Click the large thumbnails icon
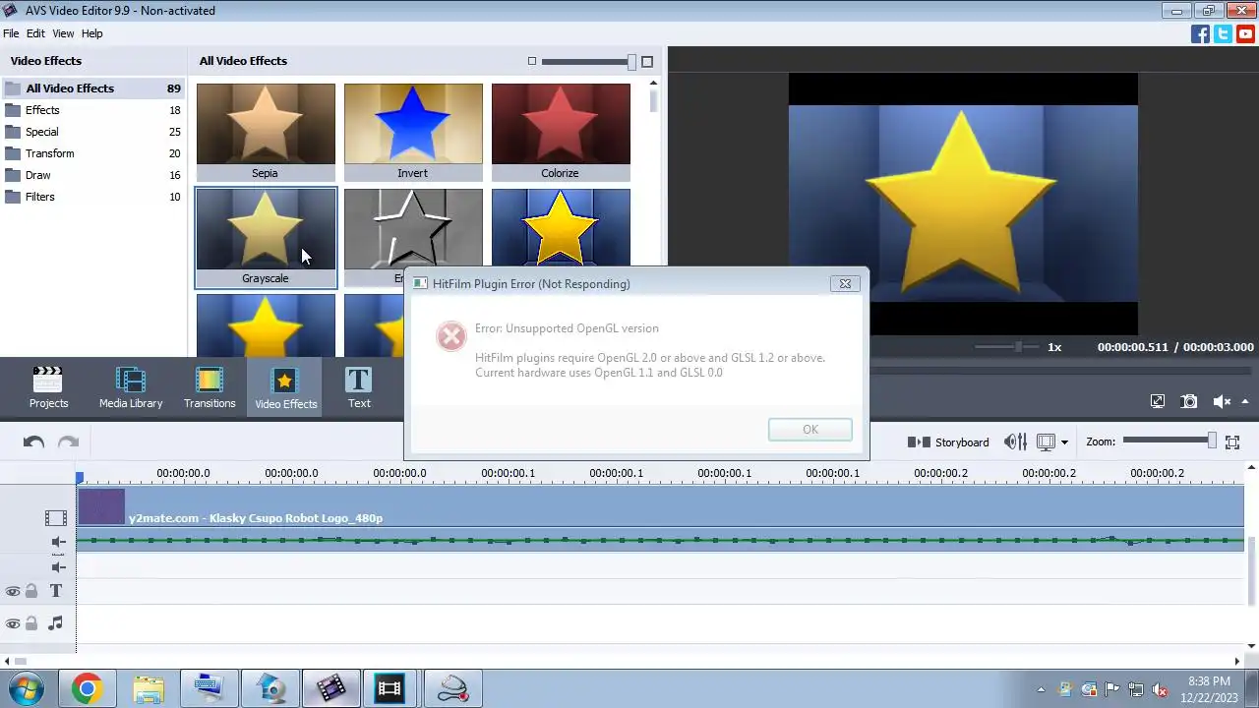 tap(647, 61)
